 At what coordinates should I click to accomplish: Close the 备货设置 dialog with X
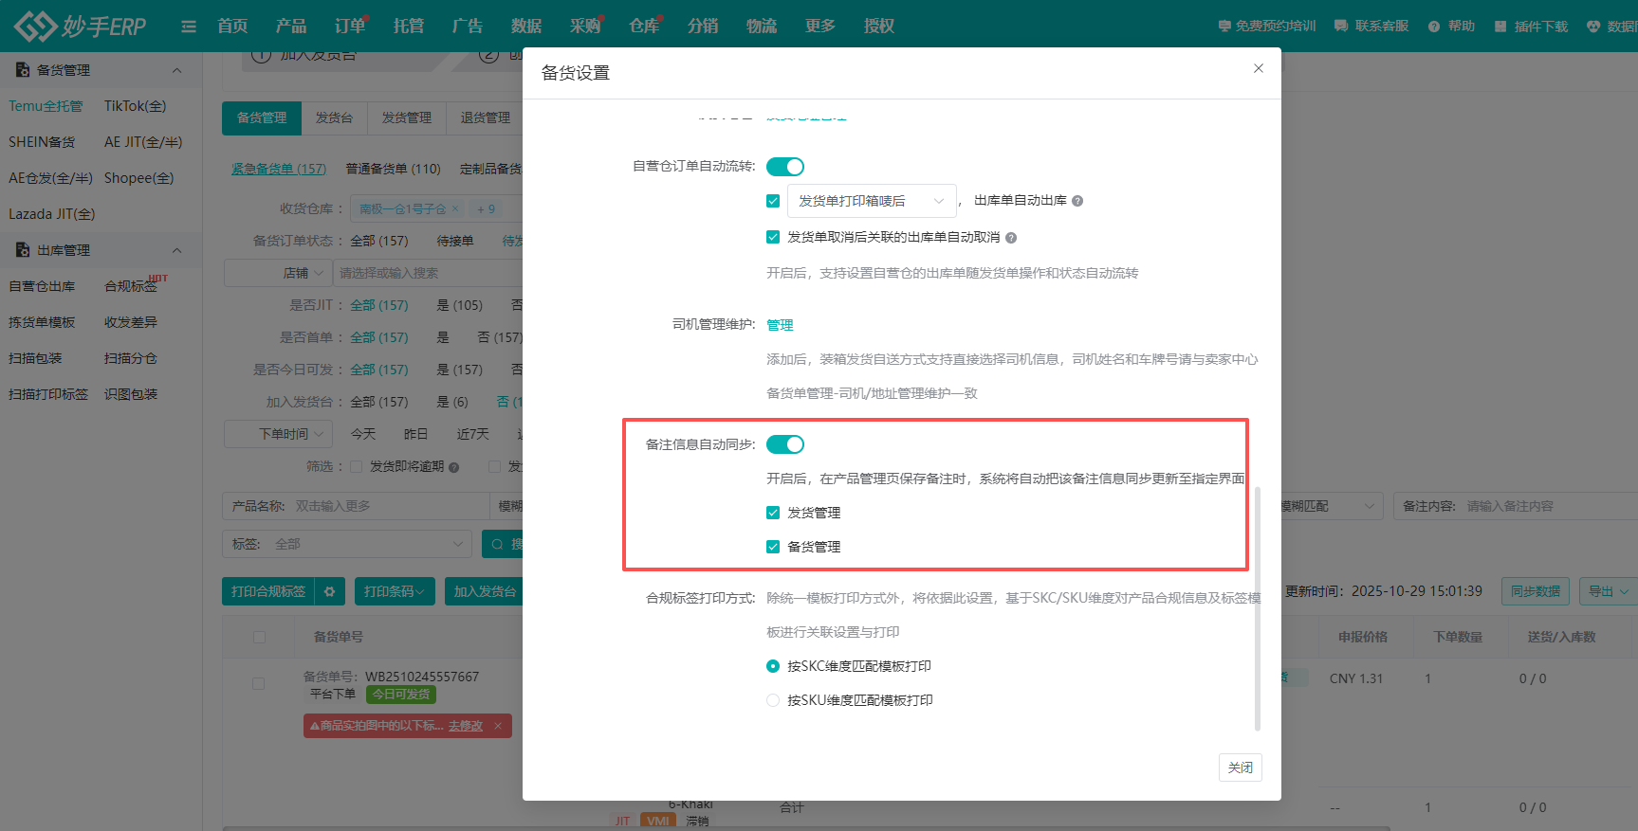(1259, 68)
